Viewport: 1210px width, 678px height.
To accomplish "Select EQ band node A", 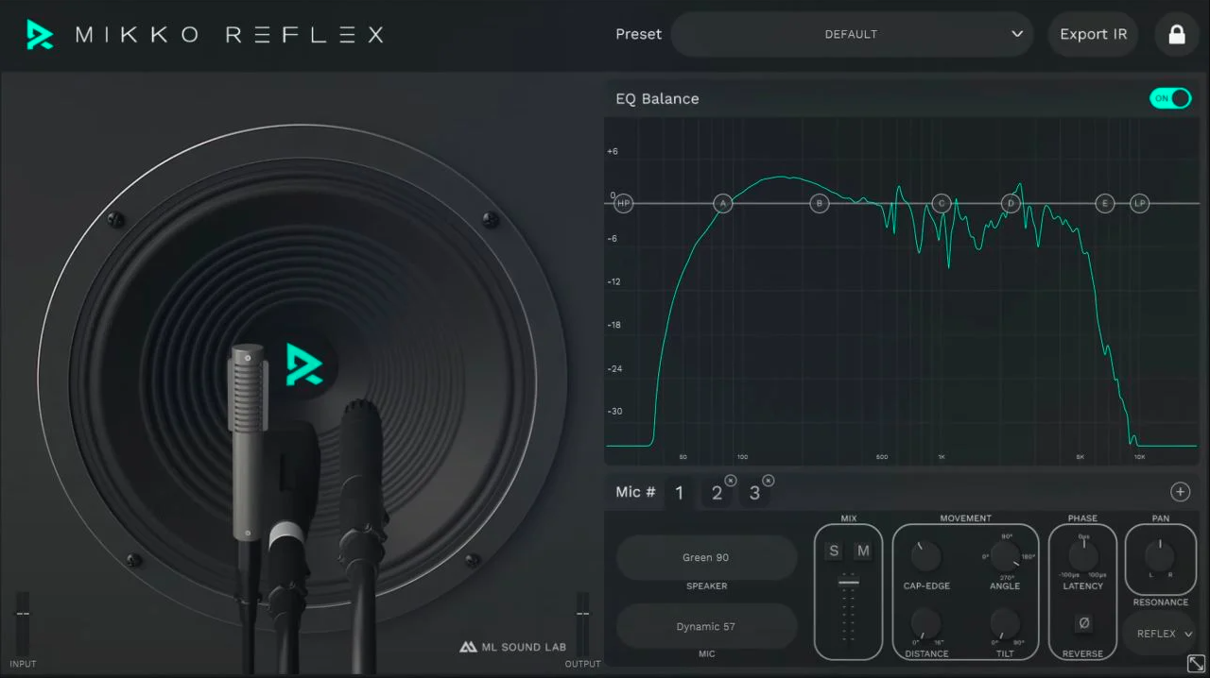I will (722, 203).
